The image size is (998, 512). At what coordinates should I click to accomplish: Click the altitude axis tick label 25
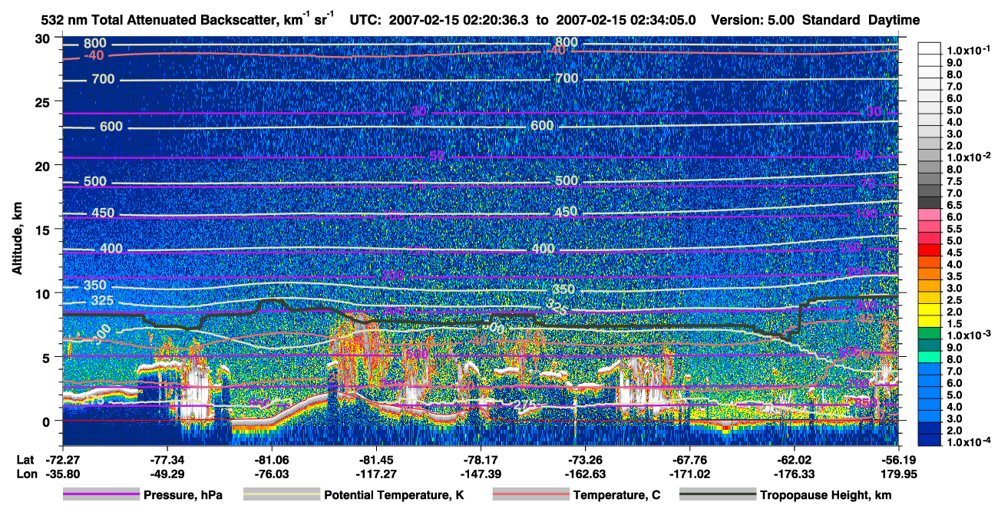[x=44, y=101]
